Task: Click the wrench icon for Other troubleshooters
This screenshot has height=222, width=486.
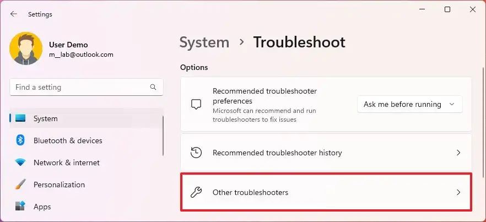Action: click(196, 192)
